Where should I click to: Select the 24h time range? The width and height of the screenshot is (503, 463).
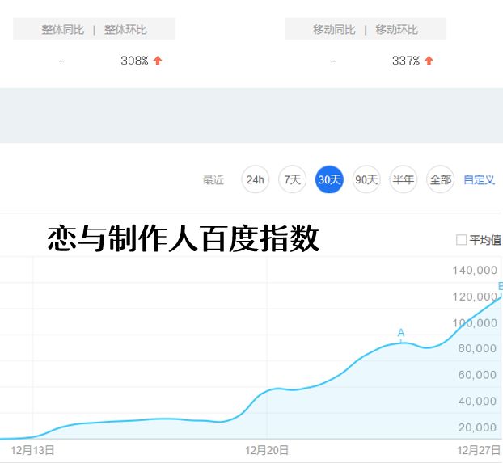click(x=256, y=179)
